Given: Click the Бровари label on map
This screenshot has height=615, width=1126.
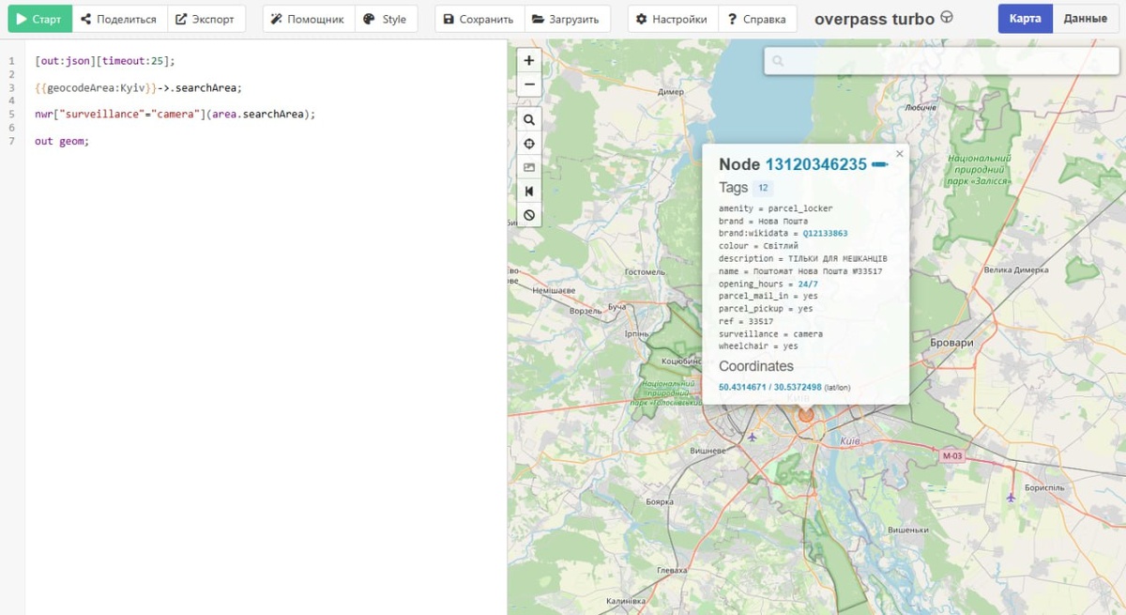Looking at the screenshot, I should coord(951,344).
